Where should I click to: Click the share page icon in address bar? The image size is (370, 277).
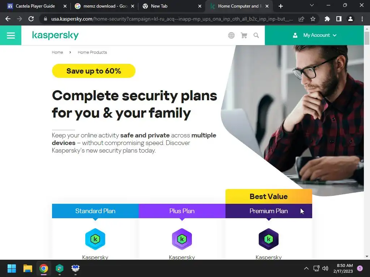pos(301,19)
